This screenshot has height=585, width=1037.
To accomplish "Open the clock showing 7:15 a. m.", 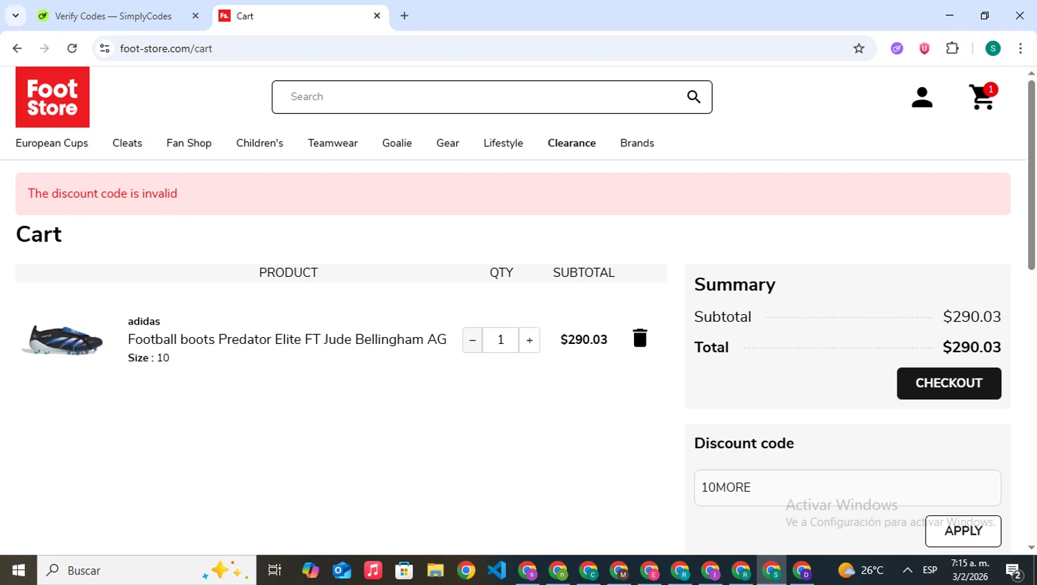I will pos(970,570).
